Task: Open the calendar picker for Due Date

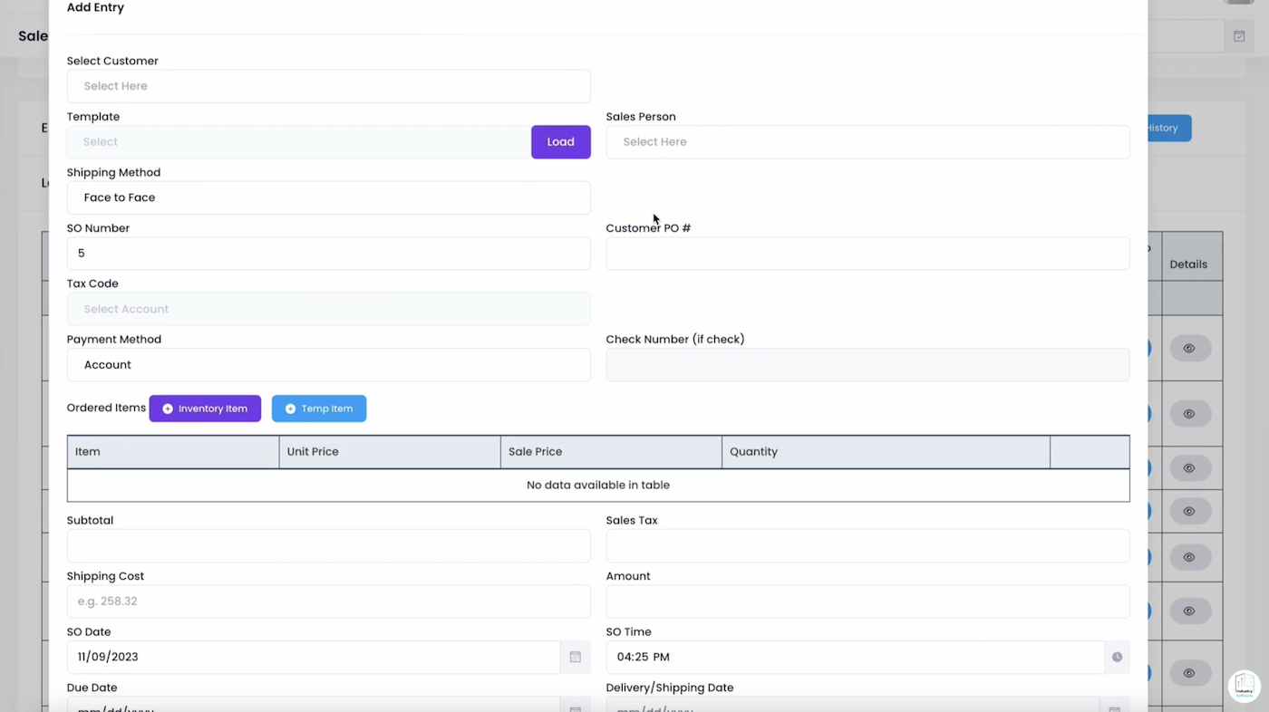Action: 575,708
